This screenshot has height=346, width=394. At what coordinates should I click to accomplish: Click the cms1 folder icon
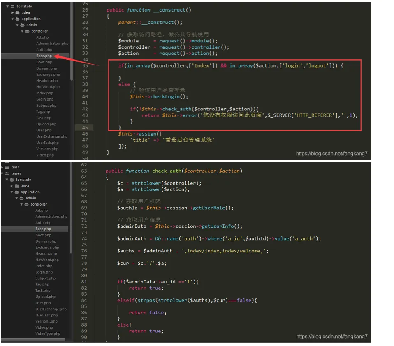[7, 167]
